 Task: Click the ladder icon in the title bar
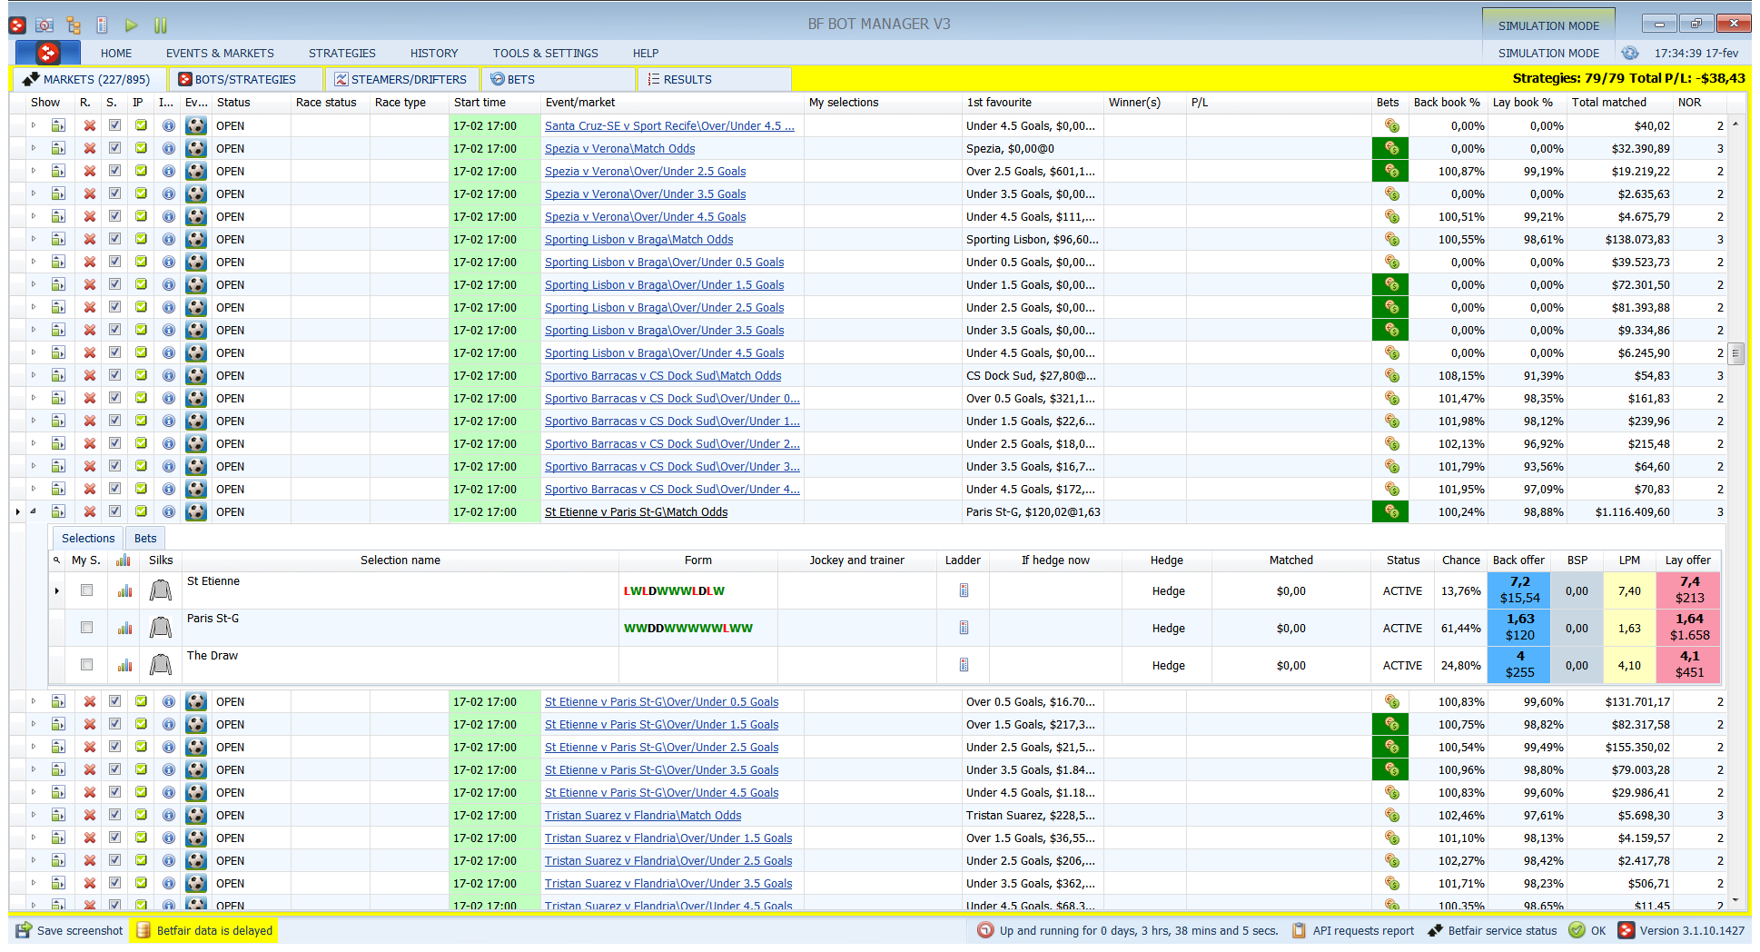[x=103, y=25]
